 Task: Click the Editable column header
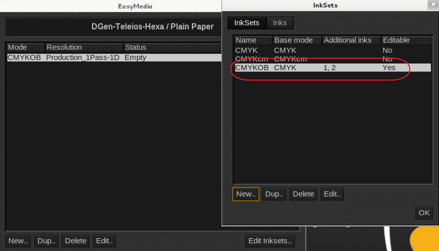coord(405,40)
